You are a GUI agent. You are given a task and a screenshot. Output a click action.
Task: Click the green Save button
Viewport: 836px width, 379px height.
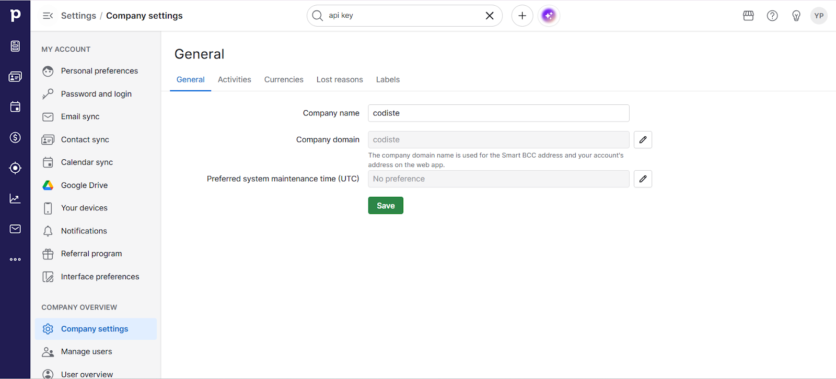click(x=386, y=206)
